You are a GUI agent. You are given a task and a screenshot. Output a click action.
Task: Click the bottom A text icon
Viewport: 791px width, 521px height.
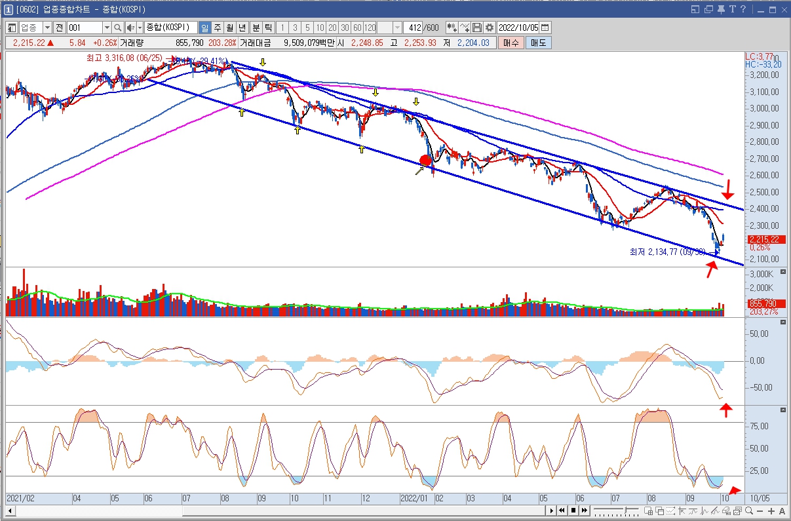click(x=782, y=511)
